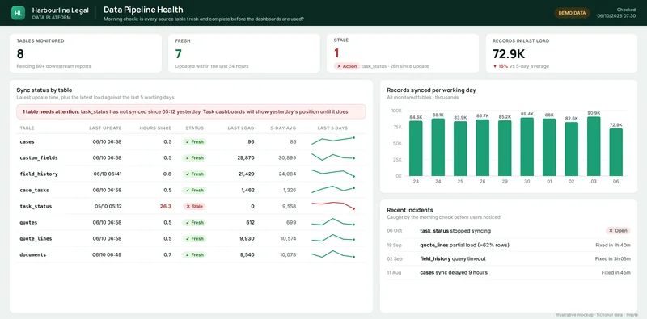Click the cases row sparkline chart
This screenshot has width=647, height=319.
coord(333,141)
